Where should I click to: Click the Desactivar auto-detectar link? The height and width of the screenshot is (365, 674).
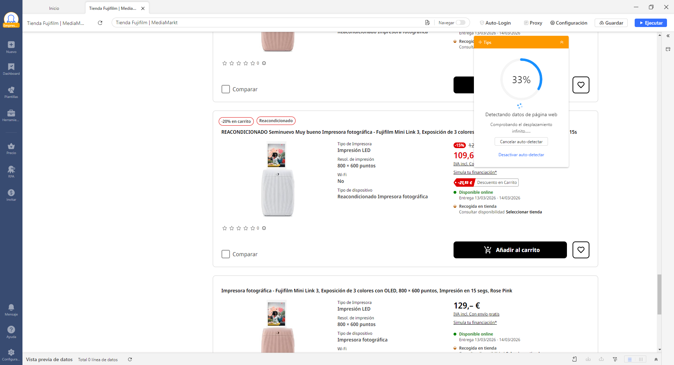click(521, 154)
